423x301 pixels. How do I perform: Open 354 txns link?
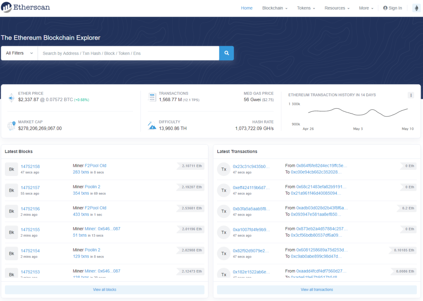coord(81,193)
